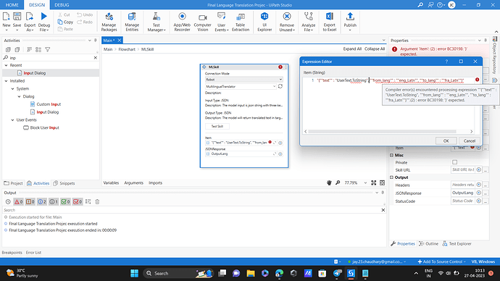Open Export As ribbon item

pos(30,21)
